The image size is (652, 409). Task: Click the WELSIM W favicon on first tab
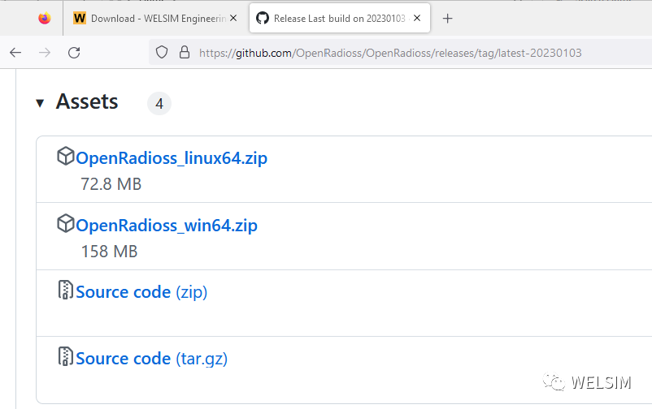[80, 19]
